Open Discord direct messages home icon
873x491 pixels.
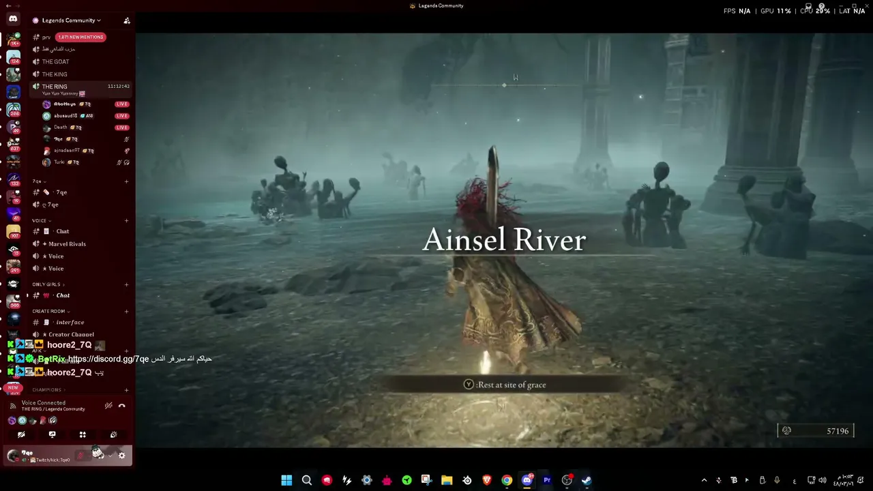point(13,19)
